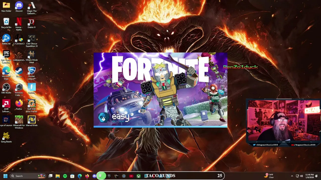Open File Explorer from the taskbar
Viewport: 321px width, 180px height.
click(x=58, y=176)
